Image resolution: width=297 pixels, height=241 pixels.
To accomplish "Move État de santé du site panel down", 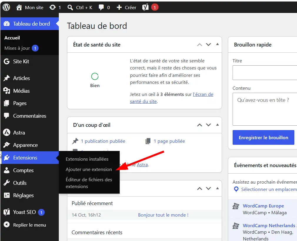I will [208, 44].
